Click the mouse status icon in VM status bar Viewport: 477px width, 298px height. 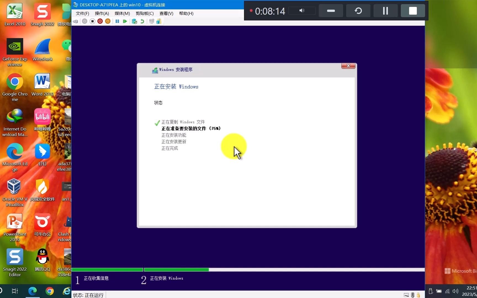(413, 295)
